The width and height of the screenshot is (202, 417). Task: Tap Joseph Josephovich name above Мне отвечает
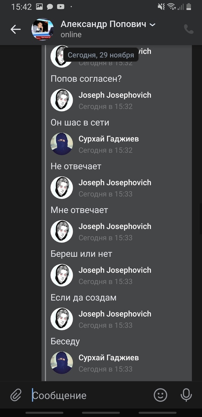115,183
